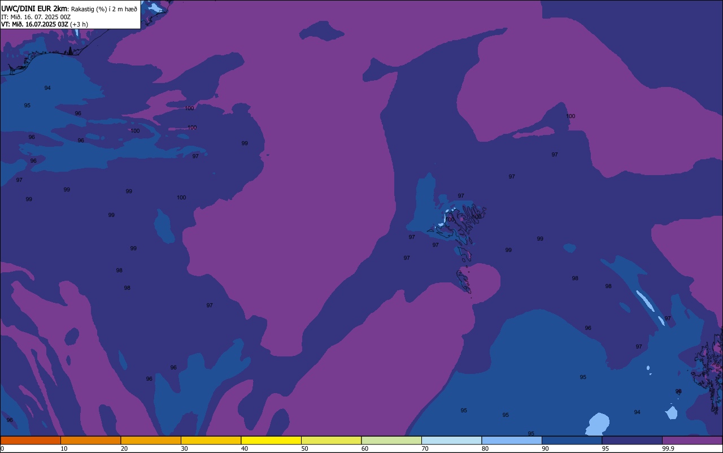Click the 0–10 dark orange legend segment
The height and width of the screenshot is (453, 723).
tap(31, 440)
